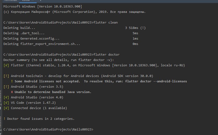Click the 'VS Code (version 1.47.2)' line
Image resolution: width=218 pixels, height=135 pixels.
29,103
